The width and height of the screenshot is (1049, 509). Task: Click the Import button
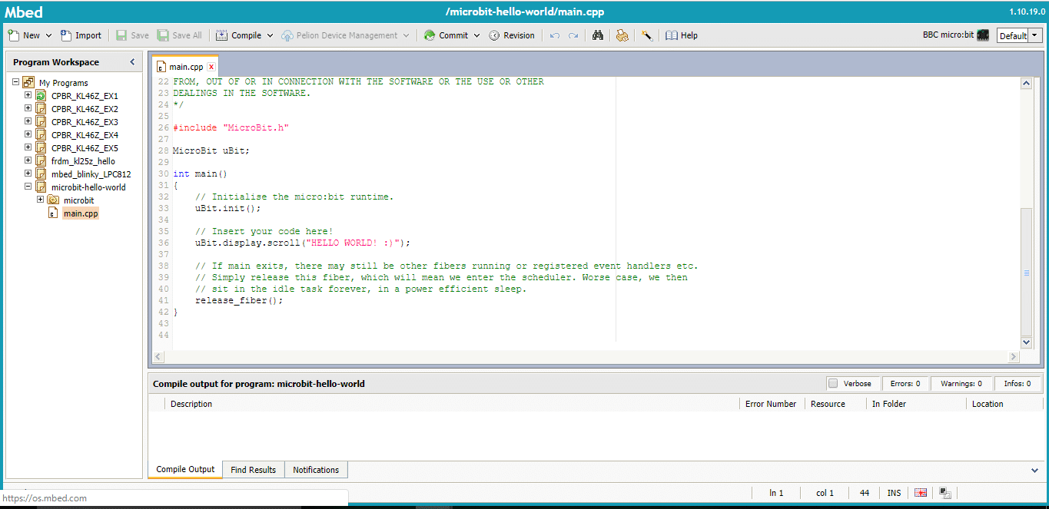point(81,35)
